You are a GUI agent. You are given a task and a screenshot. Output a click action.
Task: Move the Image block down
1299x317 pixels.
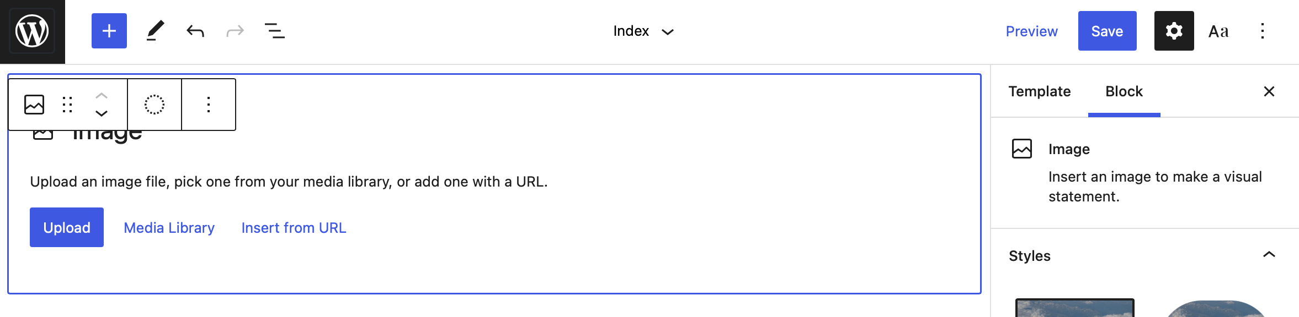point(101,113)
